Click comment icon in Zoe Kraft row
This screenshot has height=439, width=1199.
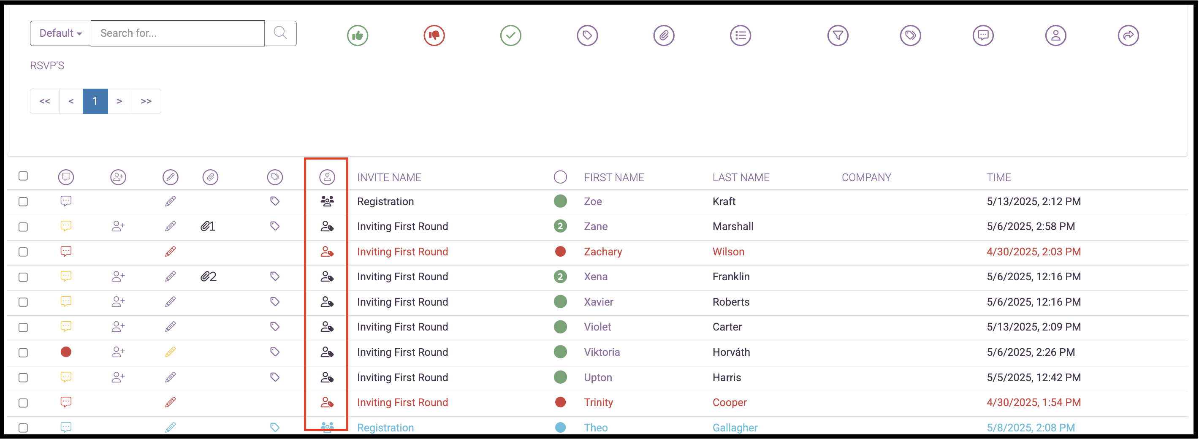pyautogui.click(x=66, y=201)
